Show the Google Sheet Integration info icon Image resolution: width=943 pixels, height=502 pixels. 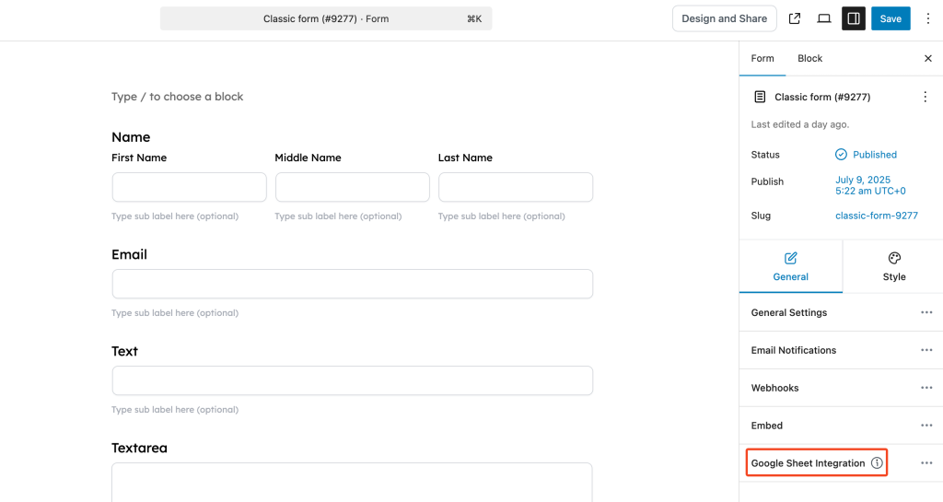click(x=877, y=463)
